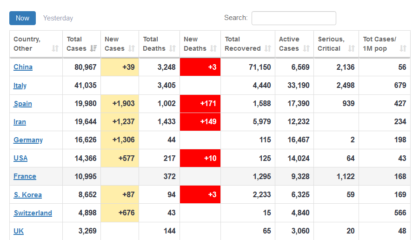Open the Iran country page

20,122
